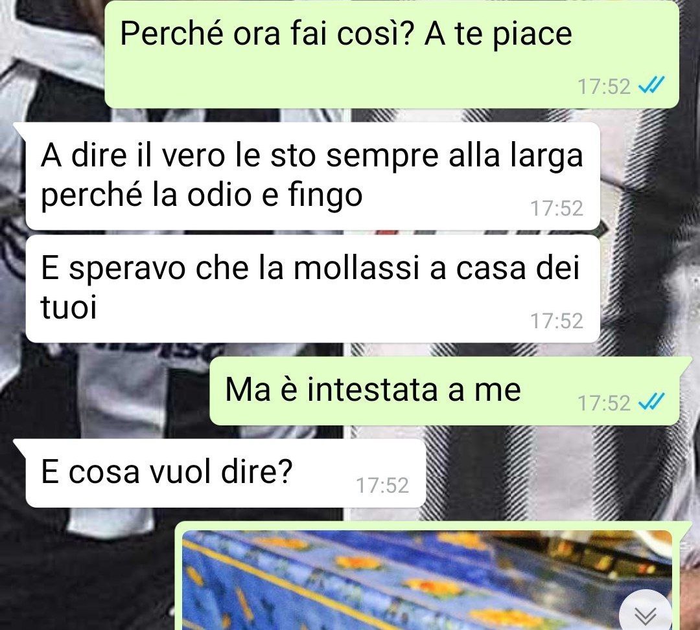This screenshot has width=700, height=630.
Task: Select message "E speravo che la mollassi a casa dei tuoi"
Action: point(312,289)
